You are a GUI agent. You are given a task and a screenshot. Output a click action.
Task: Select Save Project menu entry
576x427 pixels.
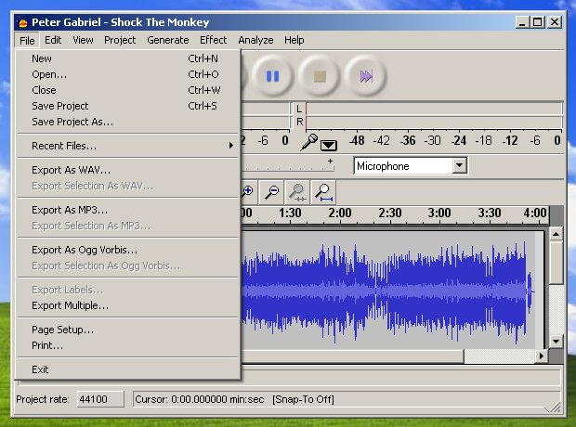tap(128, 106)
